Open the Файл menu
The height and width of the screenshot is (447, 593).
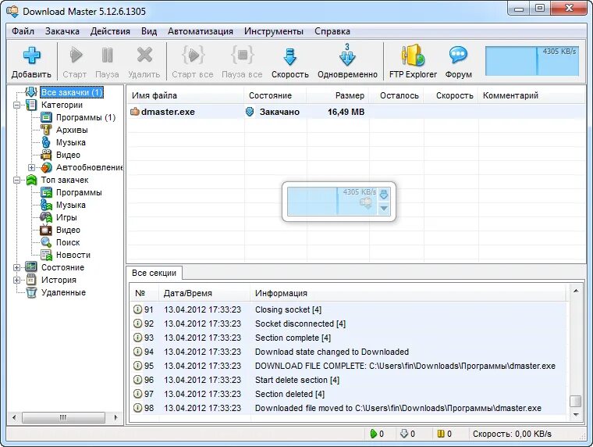pyautogui.click(x=23, y=31)
